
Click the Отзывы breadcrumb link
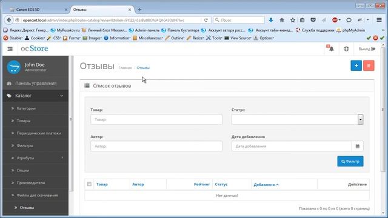click(143, 68)
